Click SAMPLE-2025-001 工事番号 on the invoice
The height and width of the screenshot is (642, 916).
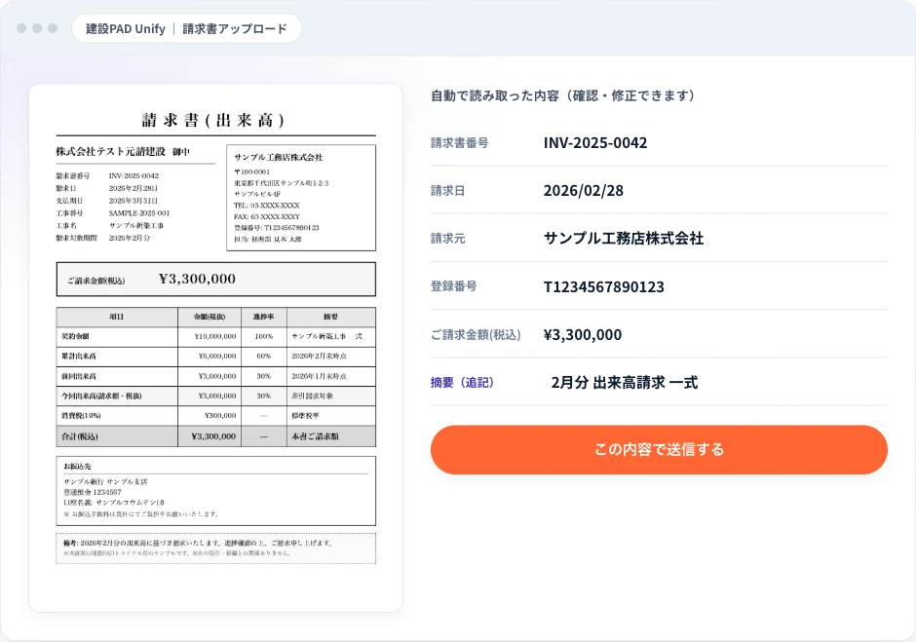tap(139, 213)
